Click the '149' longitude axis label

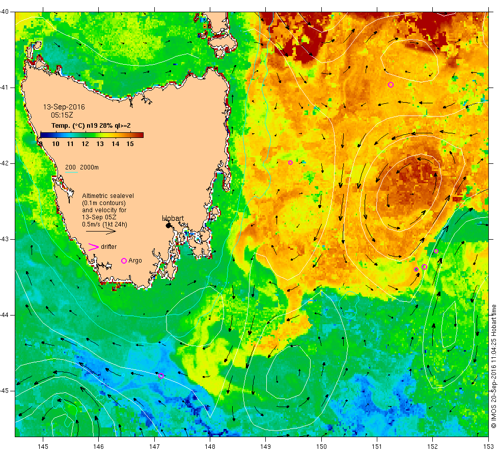click(266, 447)
